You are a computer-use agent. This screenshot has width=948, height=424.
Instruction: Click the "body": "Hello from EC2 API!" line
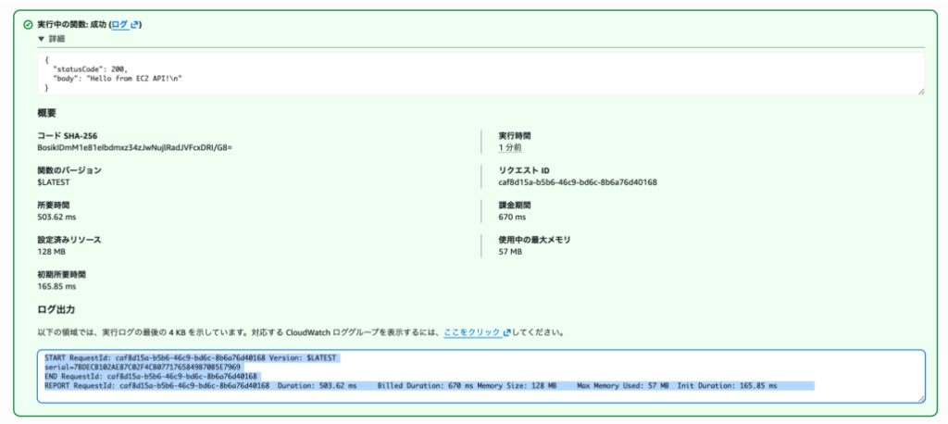point(118,79)
